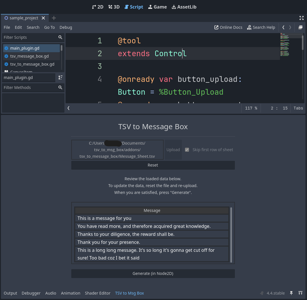Click the 4.4.stable version label

click(x=276, y=293)
